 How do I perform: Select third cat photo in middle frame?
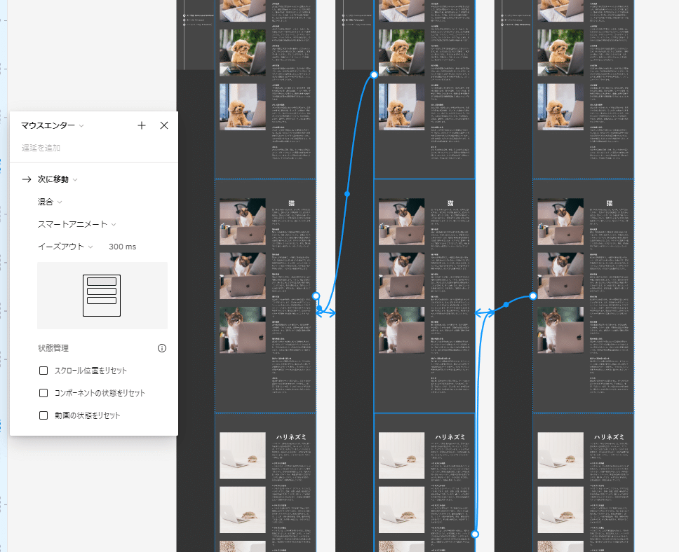401,330
